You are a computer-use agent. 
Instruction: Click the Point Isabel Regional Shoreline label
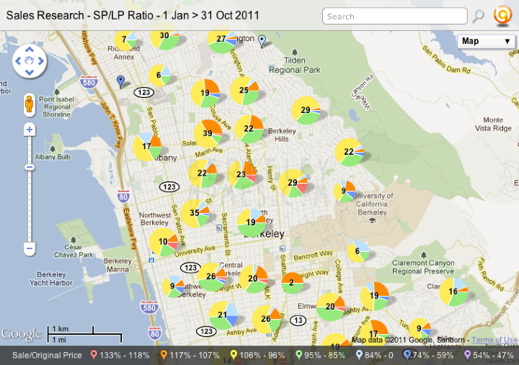57,107
